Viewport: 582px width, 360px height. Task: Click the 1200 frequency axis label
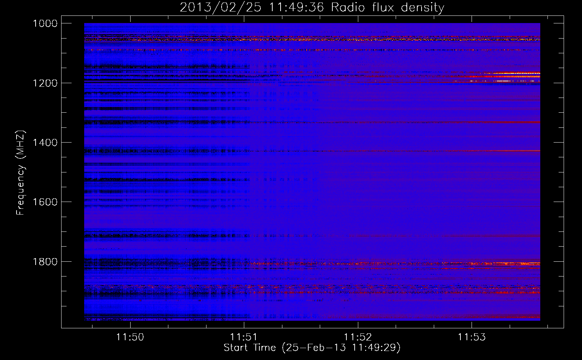point(45,83)
